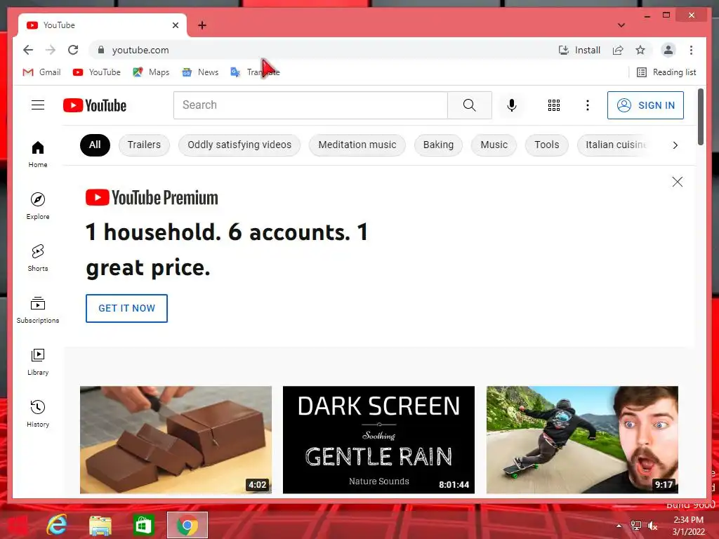The image size is (719, 539).
Task: Open the Translate bookmark
Action: pyautogui.click(x=256, y=72)
